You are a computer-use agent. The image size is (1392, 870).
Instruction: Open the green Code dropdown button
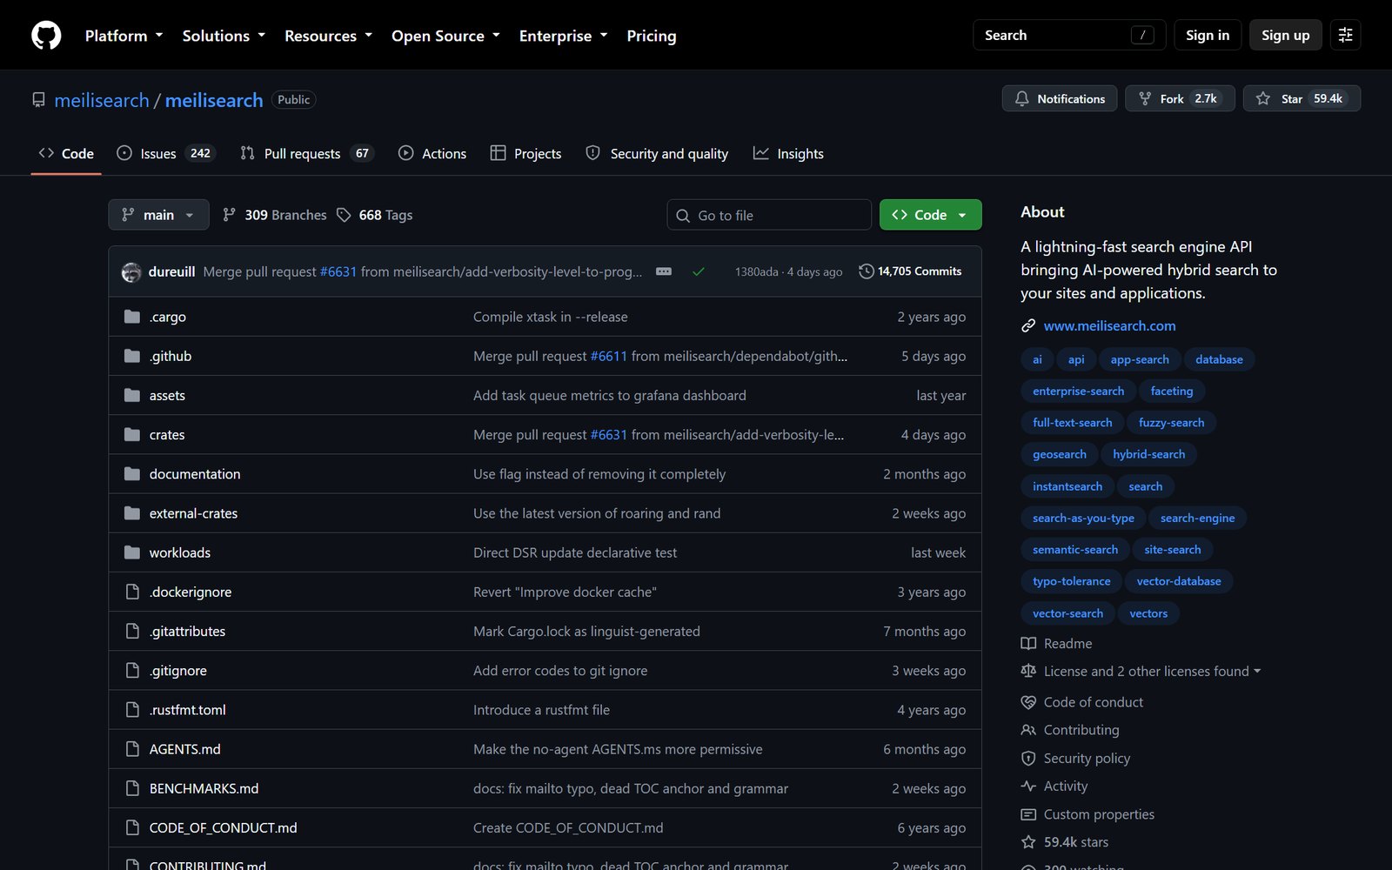(x=930, y=215)
